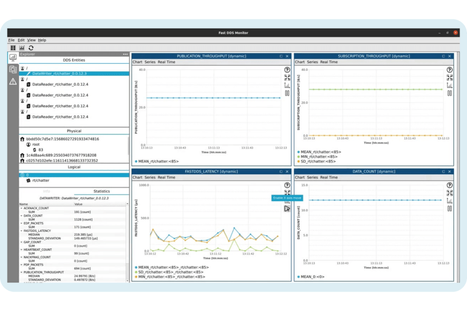
Task: Click MEAN_rt/chatter legend in PUBLICATION_THROUGHPUT chart
Action: pyautogui.click(x=157, y=161)
